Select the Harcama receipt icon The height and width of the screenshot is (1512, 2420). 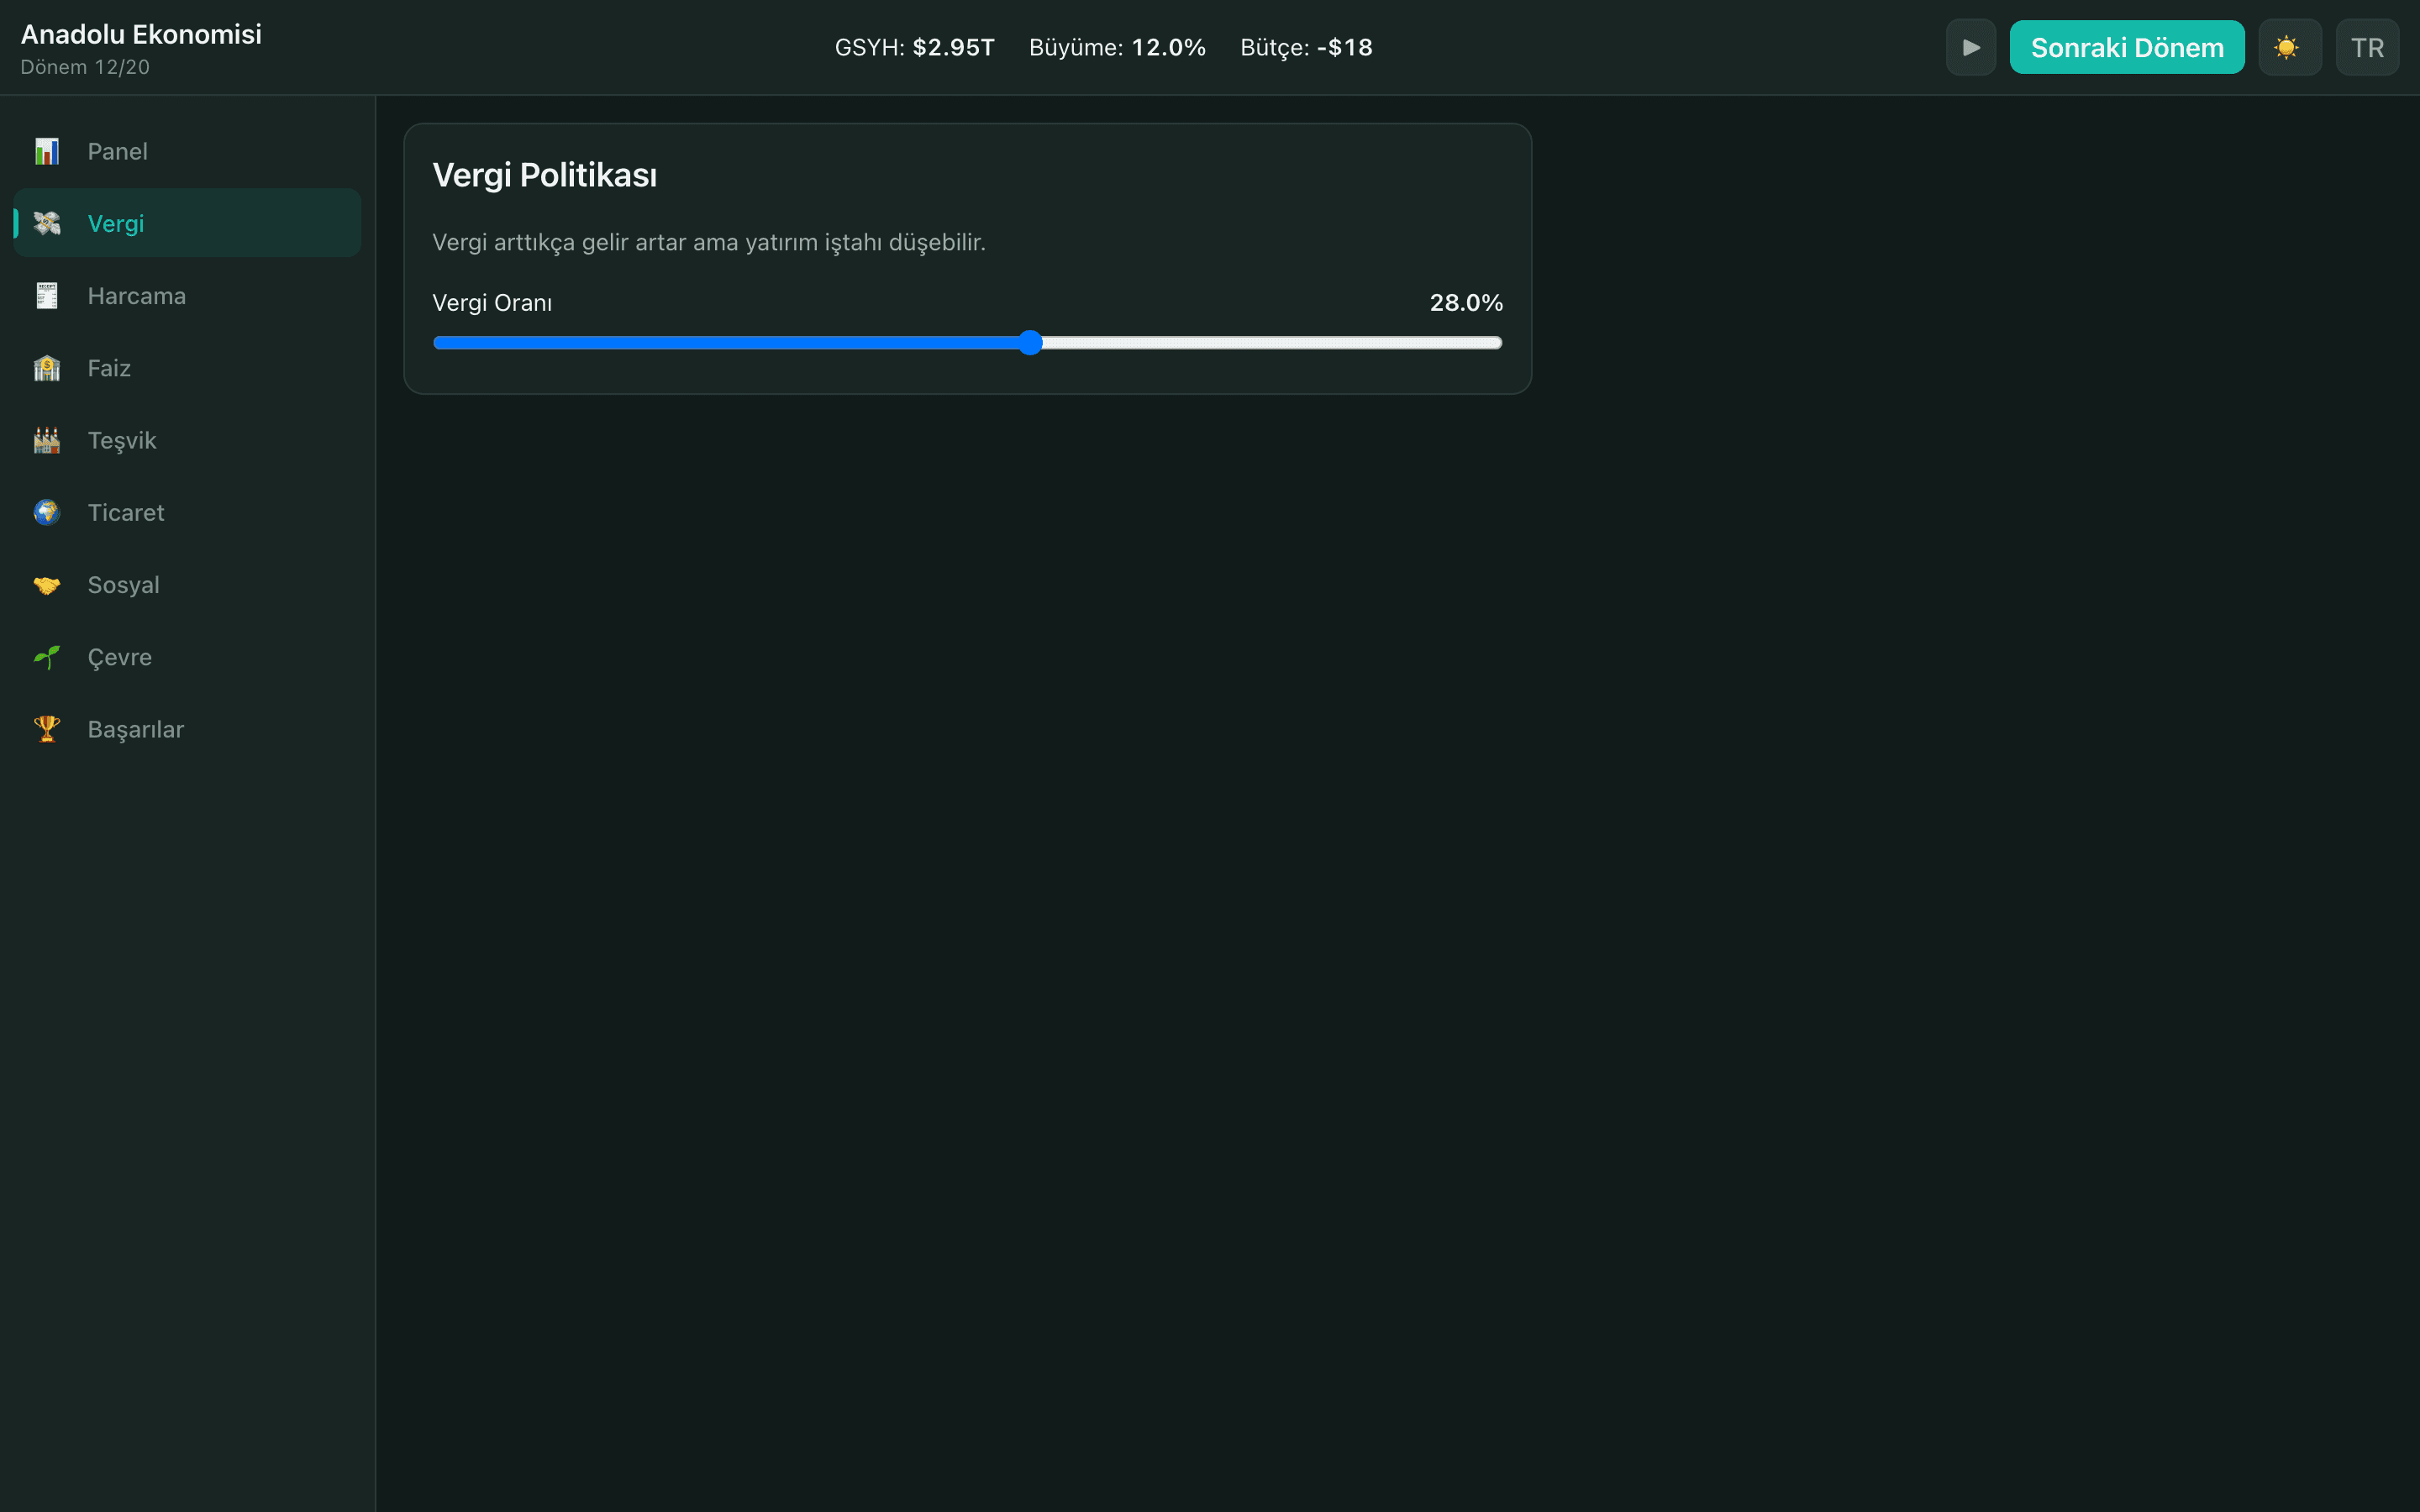47,296
